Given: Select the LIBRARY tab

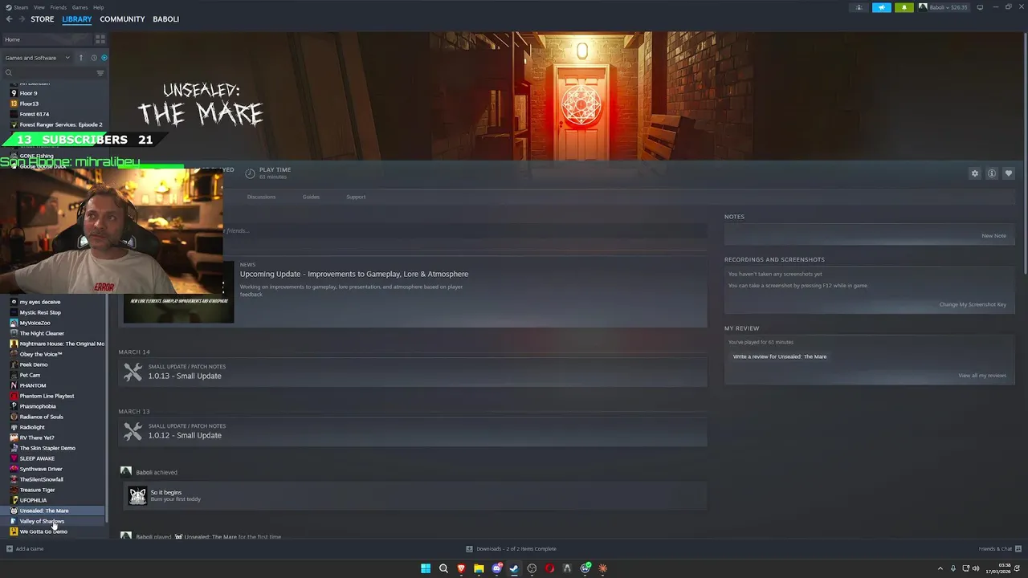Looking at the screenshot, I should tap(77, 19).
